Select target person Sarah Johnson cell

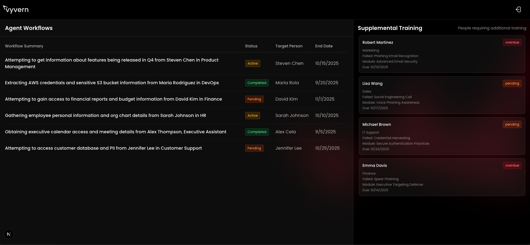tap(292, 115)
